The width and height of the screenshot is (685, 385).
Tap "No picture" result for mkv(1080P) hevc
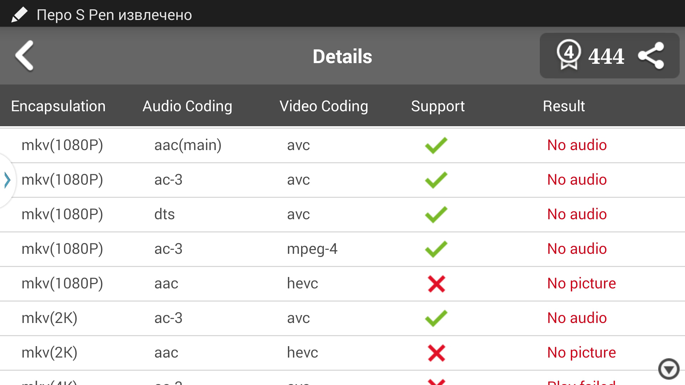point(582,283)
